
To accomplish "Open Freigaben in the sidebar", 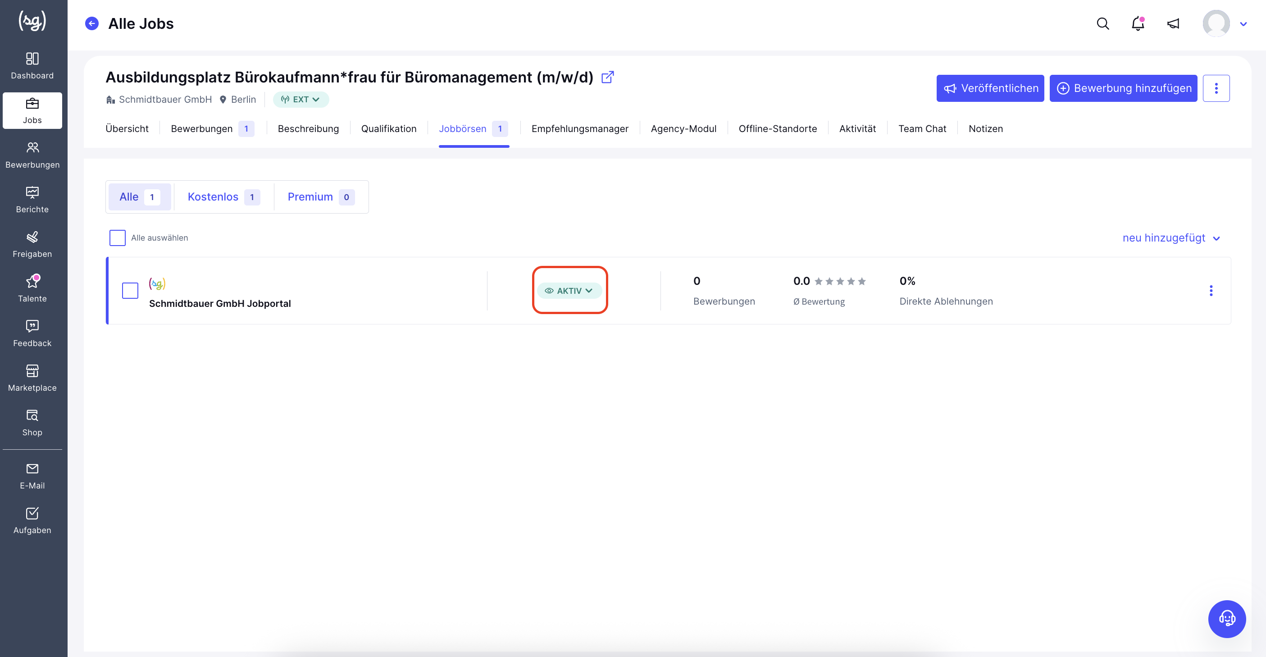I will 32,244.
